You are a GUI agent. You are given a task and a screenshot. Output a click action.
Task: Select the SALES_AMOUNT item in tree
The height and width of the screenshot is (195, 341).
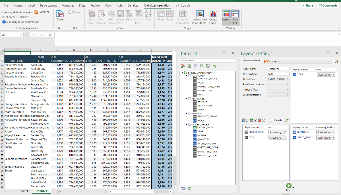pyautogui.click(x=207, y=144)
